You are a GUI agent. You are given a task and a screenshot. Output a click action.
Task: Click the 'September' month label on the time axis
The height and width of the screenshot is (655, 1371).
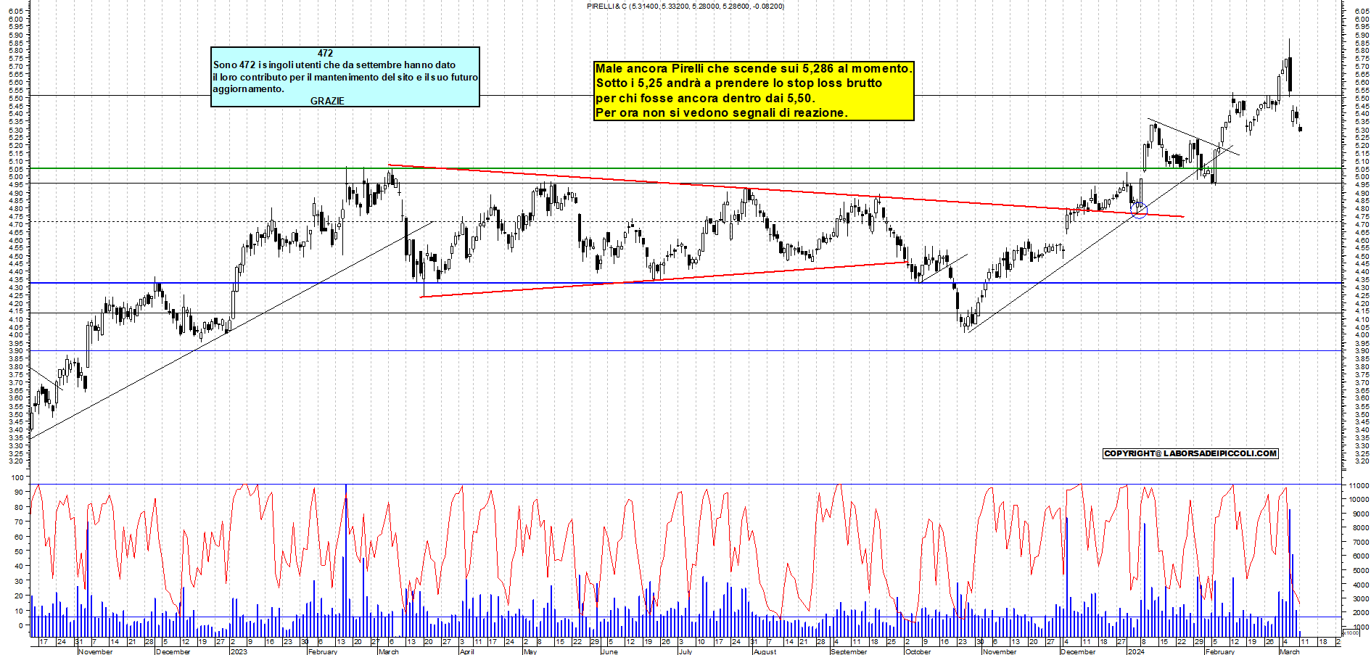point(849,651)
